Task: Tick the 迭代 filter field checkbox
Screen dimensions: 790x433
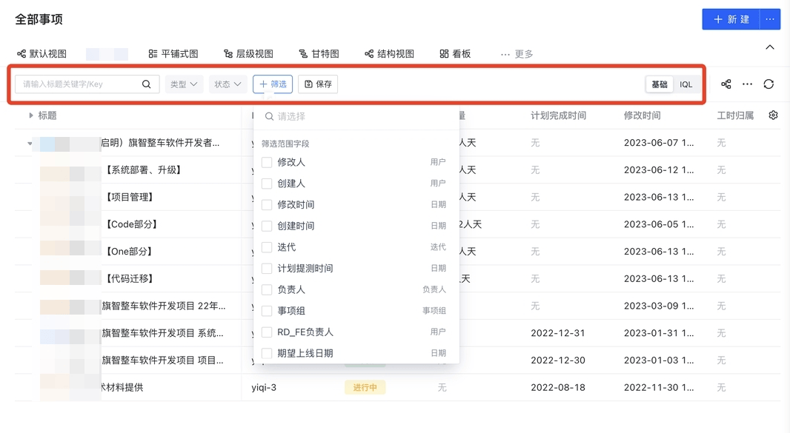Action: tap(267, 247)
